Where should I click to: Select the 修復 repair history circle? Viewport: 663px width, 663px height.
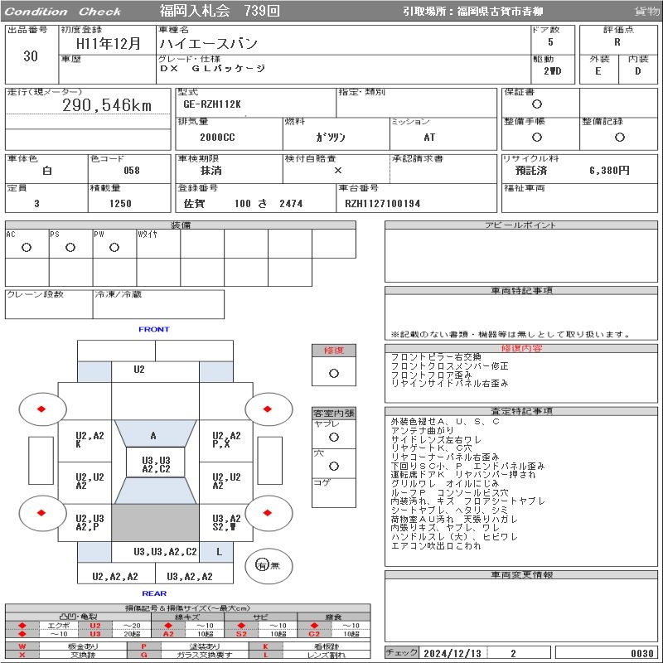pos(334,373)
